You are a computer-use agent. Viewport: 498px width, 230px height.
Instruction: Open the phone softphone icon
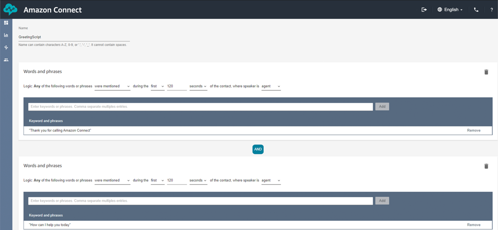476,10
